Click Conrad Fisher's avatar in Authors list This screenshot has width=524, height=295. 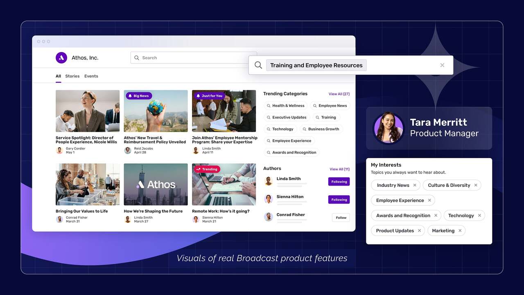(269, 217)
